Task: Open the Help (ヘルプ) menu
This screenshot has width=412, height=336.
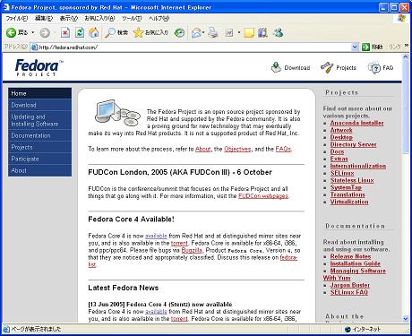Action: click(159, 18)
